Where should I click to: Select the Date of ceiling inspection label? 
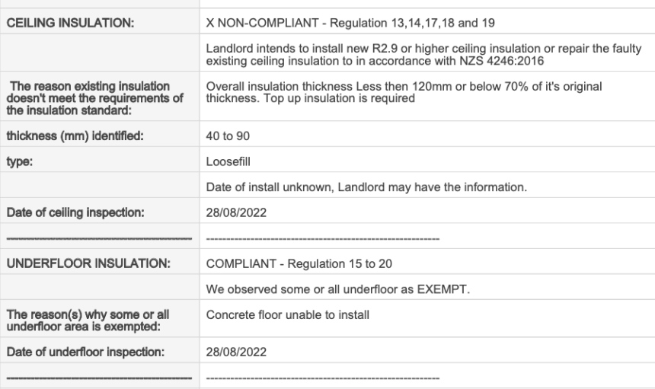point(75,212)
